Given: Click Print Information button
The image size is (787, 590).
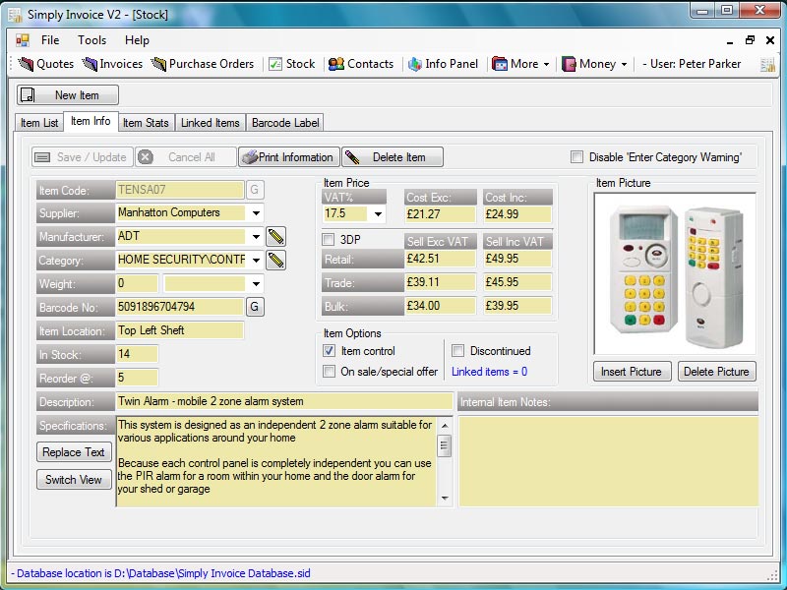Looking at the screenshot, I should 289,157.
